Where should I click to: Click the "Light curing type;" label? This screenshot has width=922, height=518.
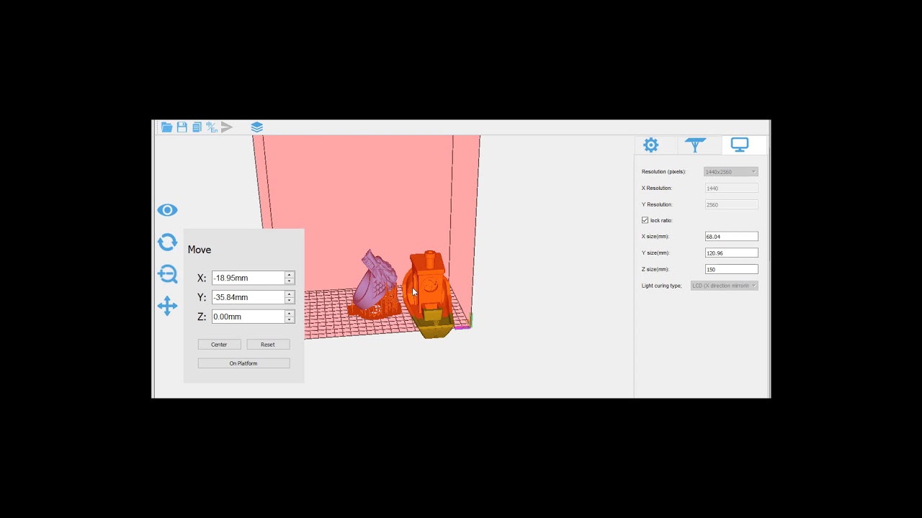(x=661, y=286)
